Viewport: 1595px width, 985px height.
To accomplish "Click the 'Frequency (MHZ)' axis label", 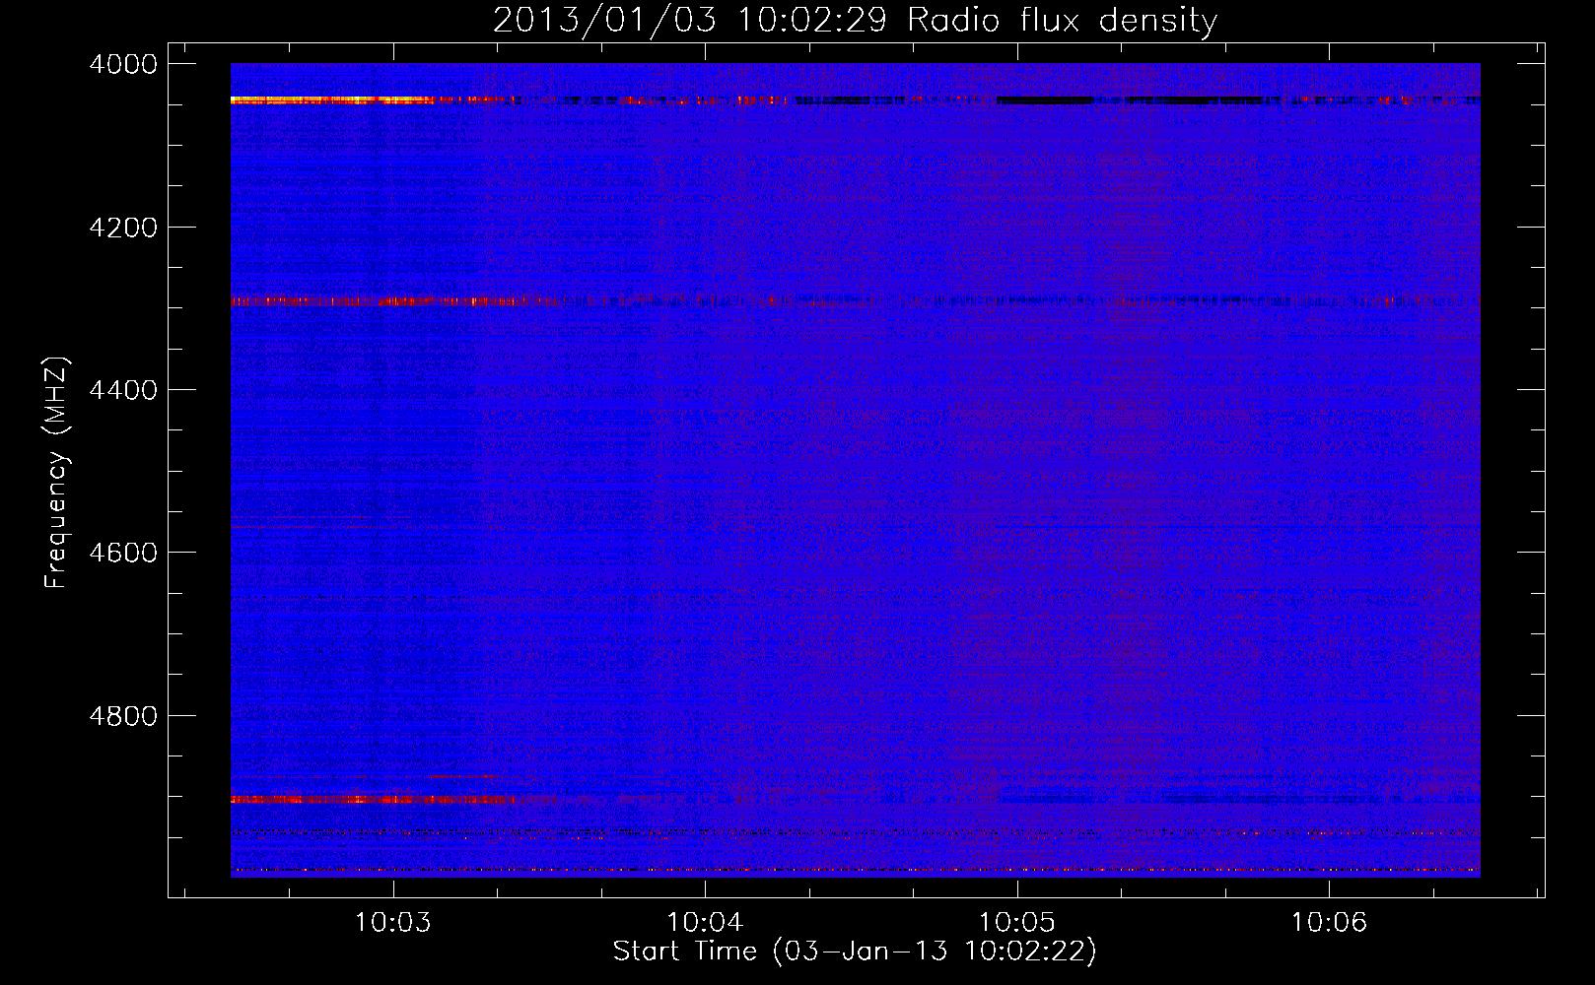I will coord(56,473).
